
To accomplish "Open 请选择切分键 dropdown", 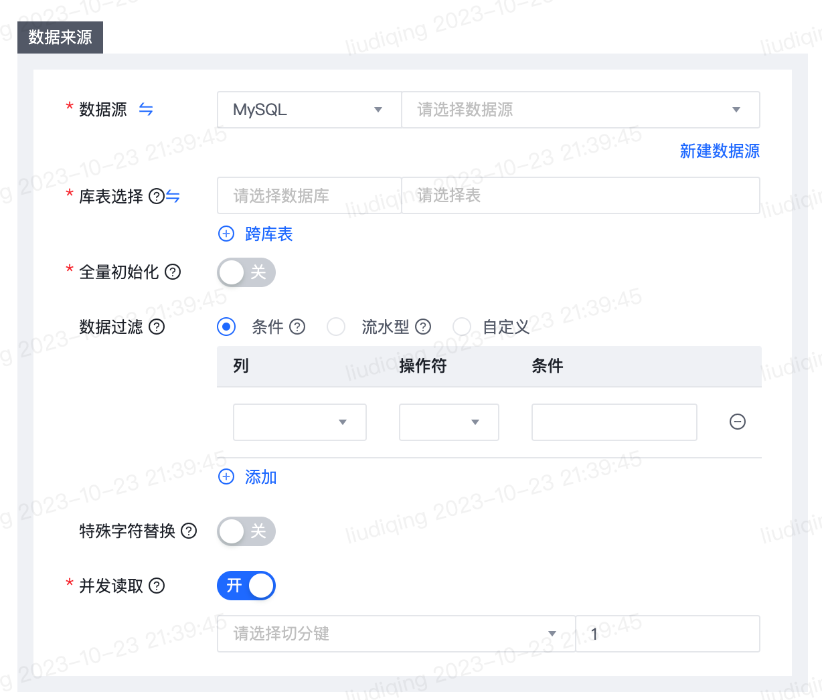I will click(396, 634).
